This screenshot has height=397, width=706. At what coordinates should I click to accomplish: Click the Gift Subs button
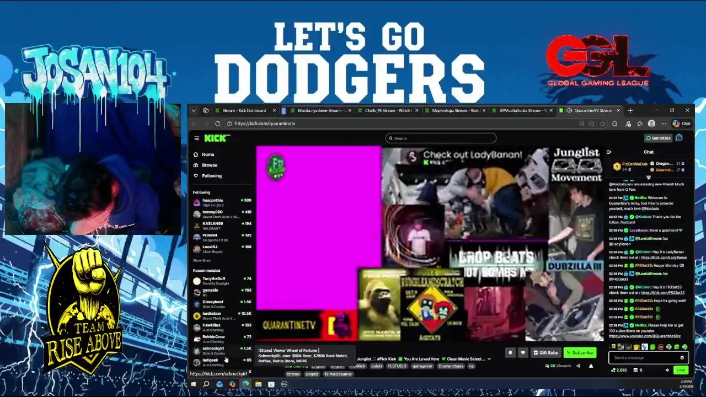(x=545, y=352)
